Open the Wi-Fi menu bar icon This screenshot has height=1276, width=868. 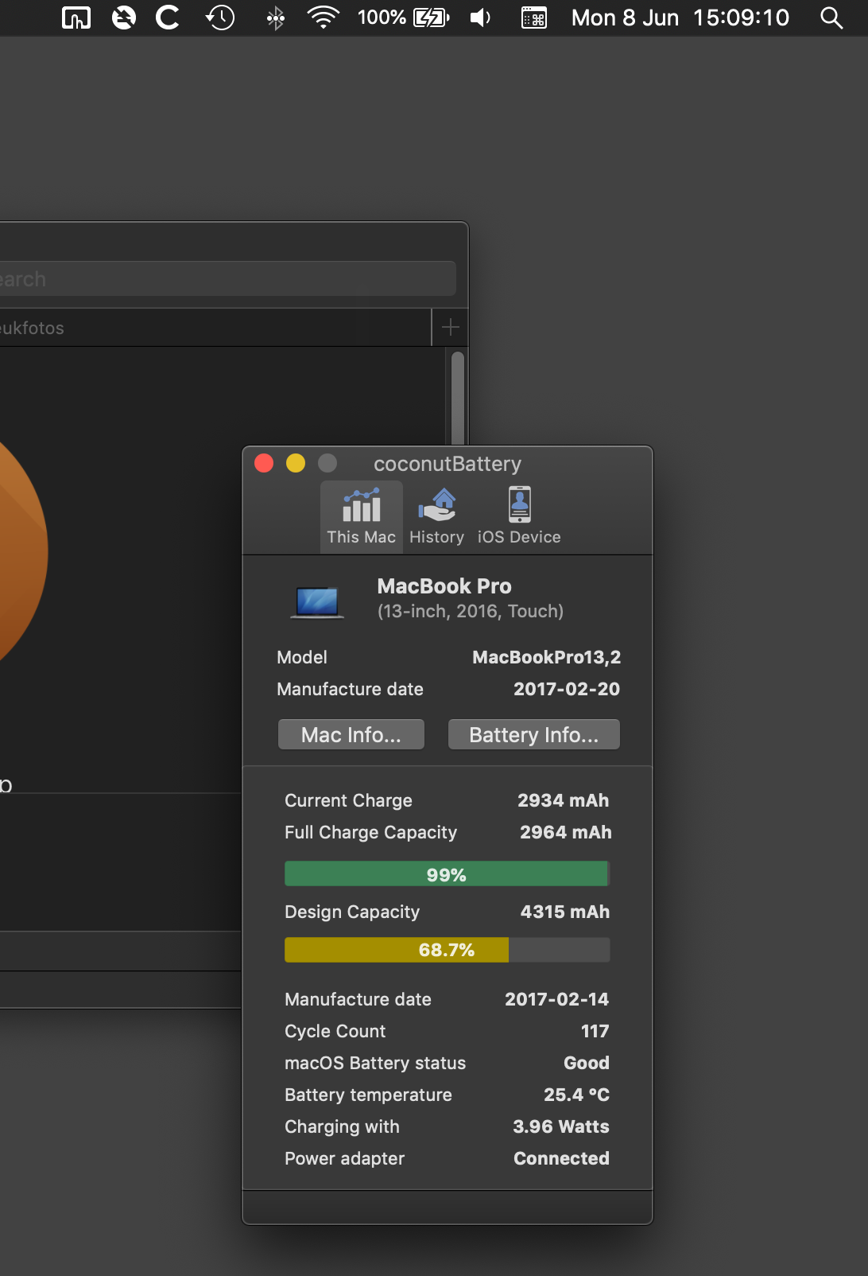tap(324, 18)
